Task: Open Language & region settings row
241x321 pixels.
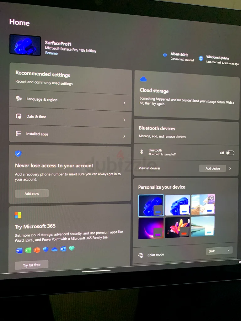Action: (x=71, y=101)
